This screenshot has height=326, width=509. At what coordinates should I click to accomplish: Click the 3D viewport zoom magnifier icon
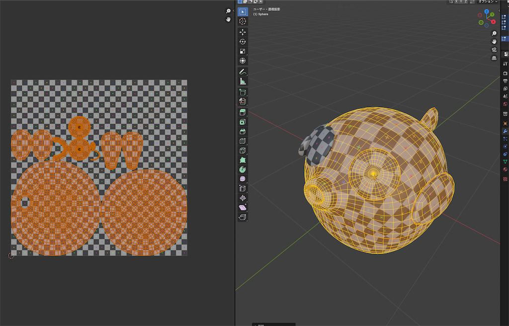[494, 33]
